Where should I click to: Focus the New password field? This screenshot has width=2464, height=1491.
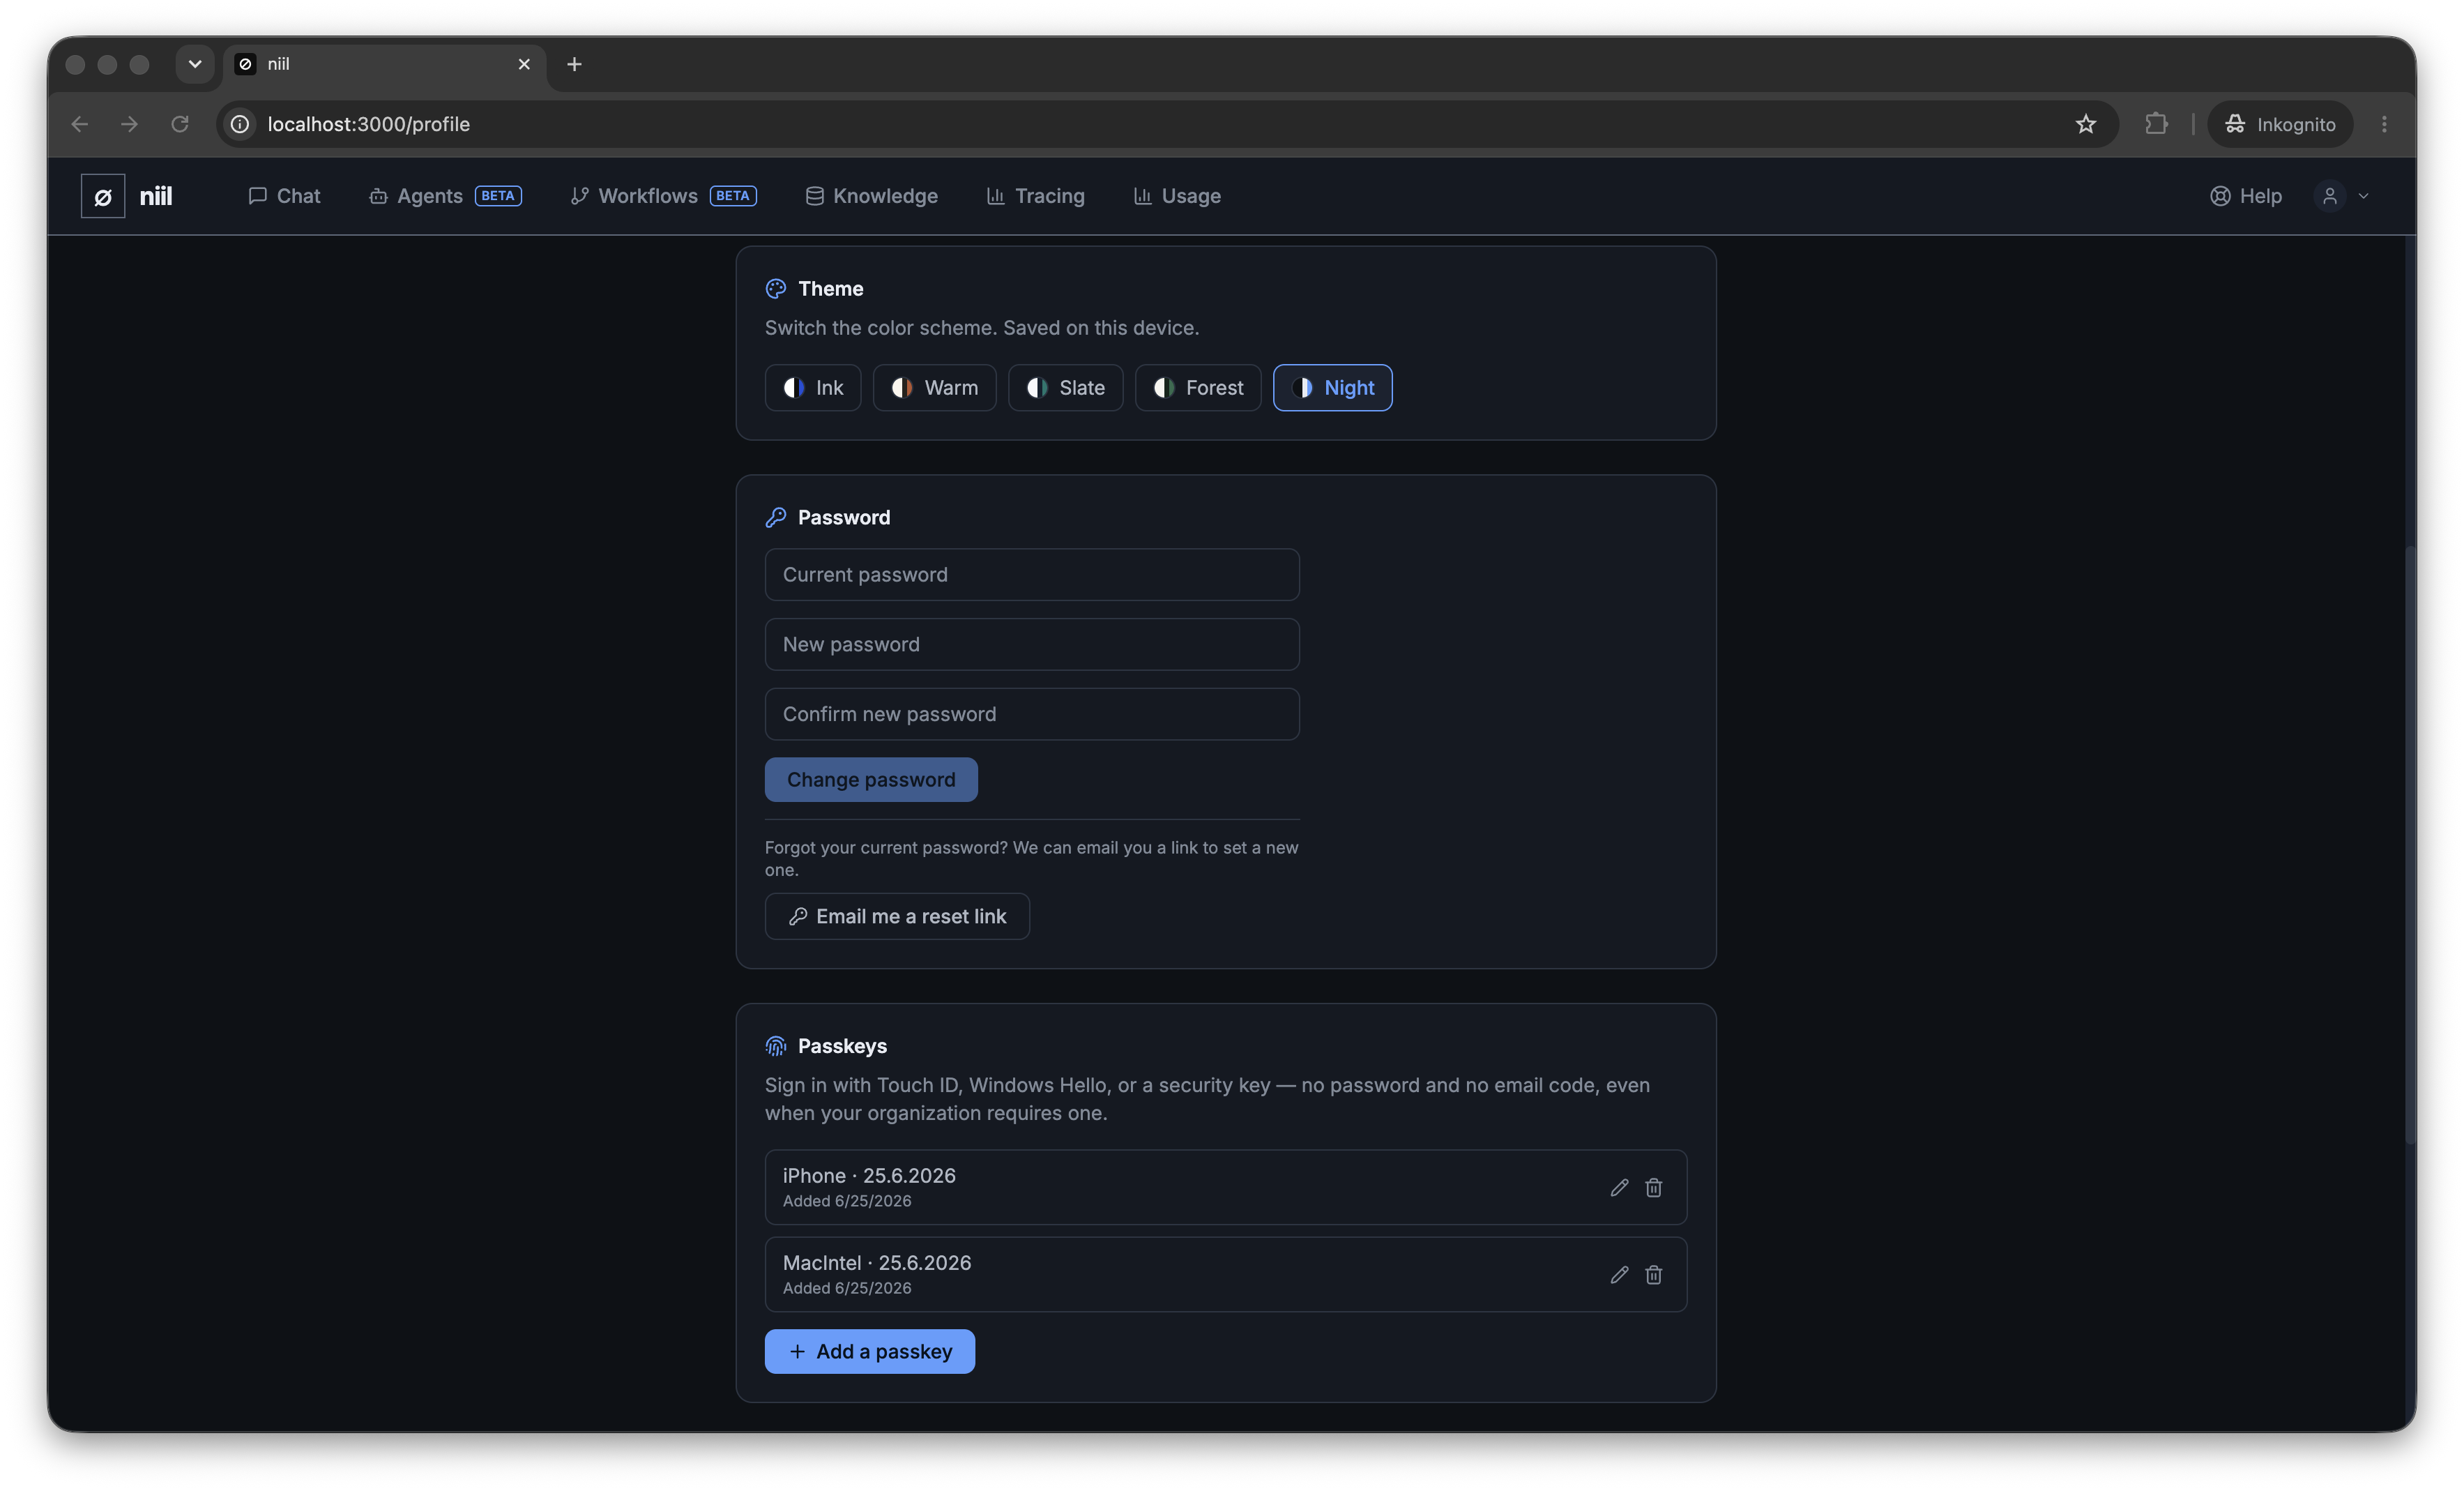click(x=1032, y=644)
